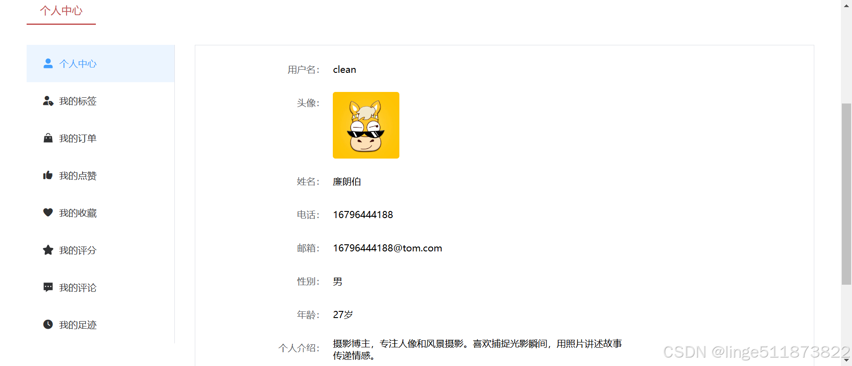
Task: Open 我的评论 in the sidebar
Action: click(x=100, y=287)
